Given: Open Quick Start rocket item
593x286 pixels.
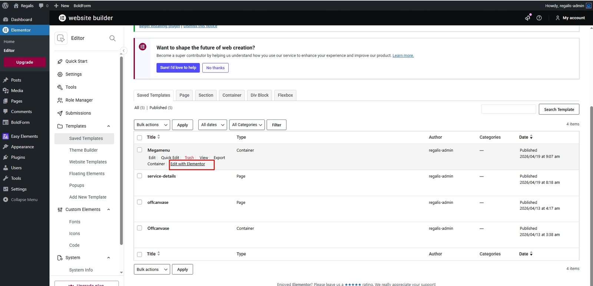Looking at the screenshot, I should [76, 61].
